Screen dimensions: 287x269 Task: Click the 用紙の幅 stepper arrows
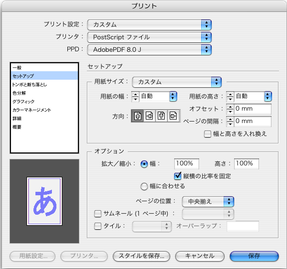135,97
